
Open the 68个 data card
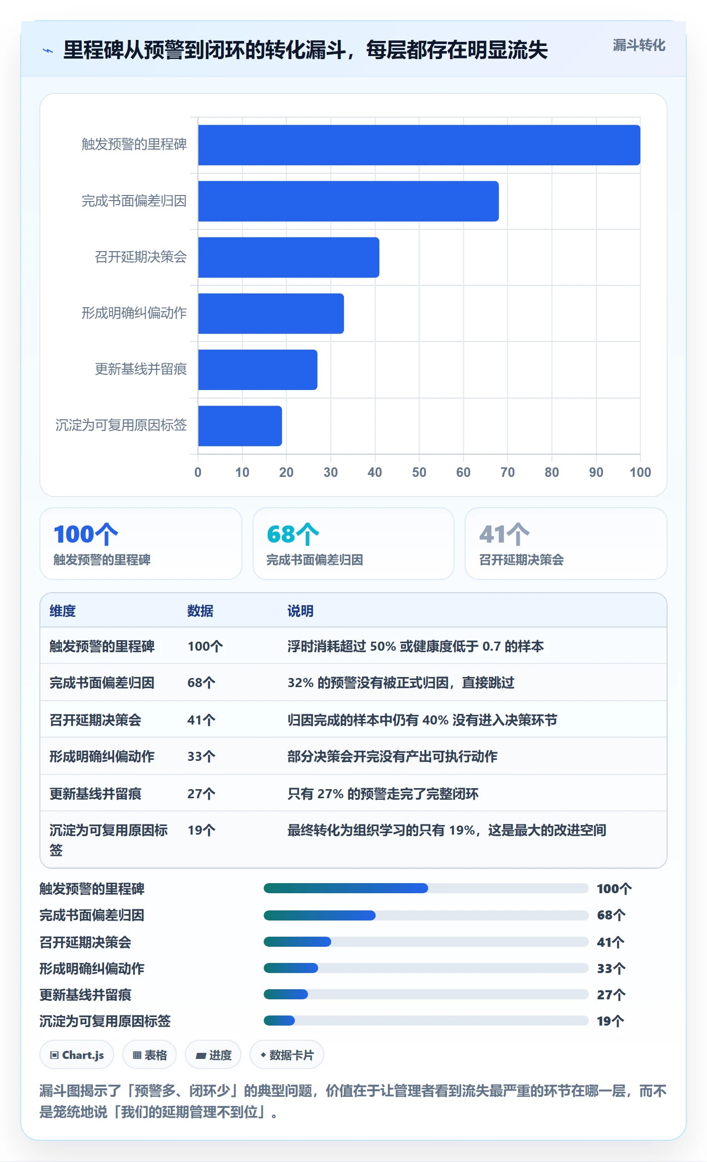pyautogui.click(x=353, y=544)
